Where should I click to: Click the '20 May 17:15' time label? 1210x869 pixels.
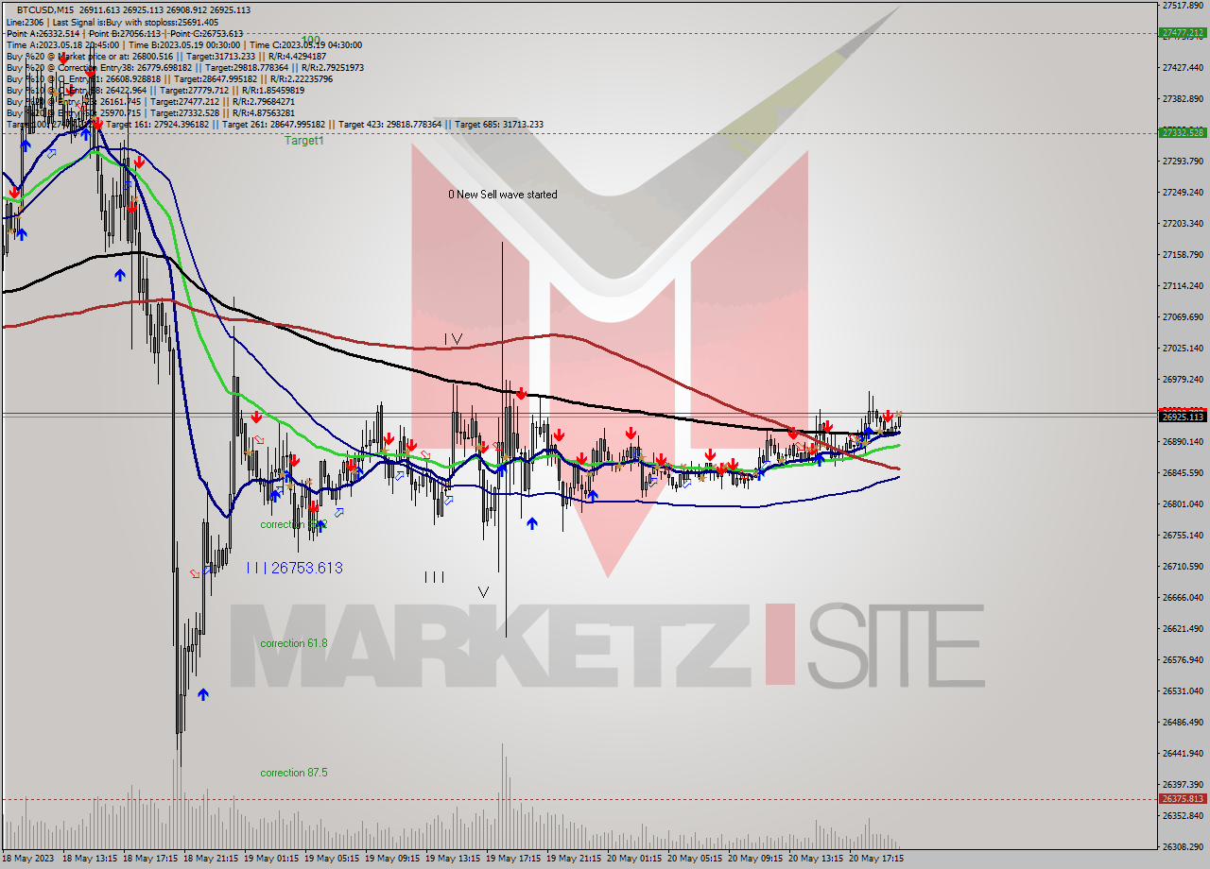click(878, 860)
